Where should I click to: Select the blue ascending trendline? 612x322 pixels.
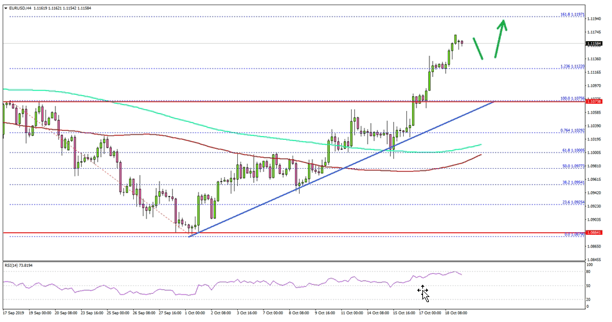click(341, 169)
